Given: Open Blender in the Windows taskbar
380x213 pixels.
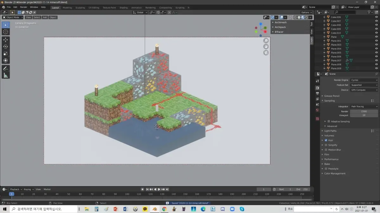Looking at the screenshot, I should [x=155, y=209].
